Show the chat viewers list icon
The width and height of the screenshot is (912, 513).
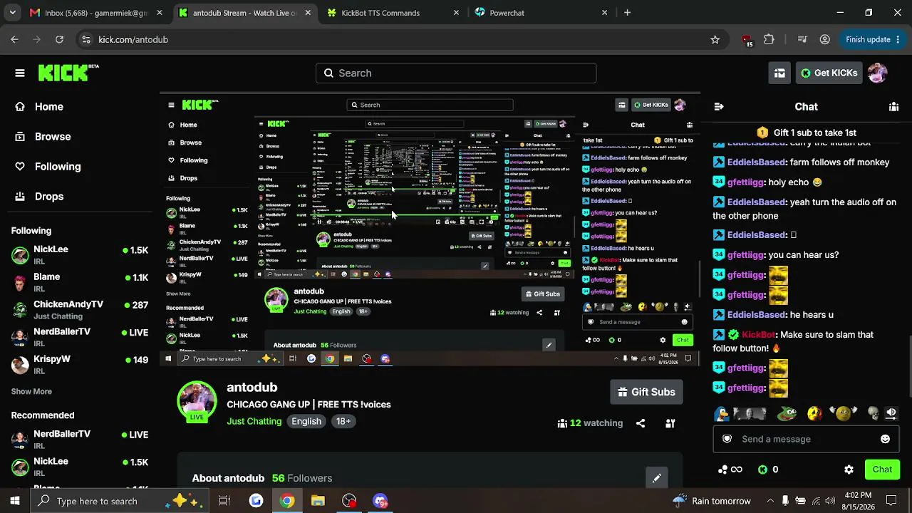pyautogui.click(x=893, y=107)
